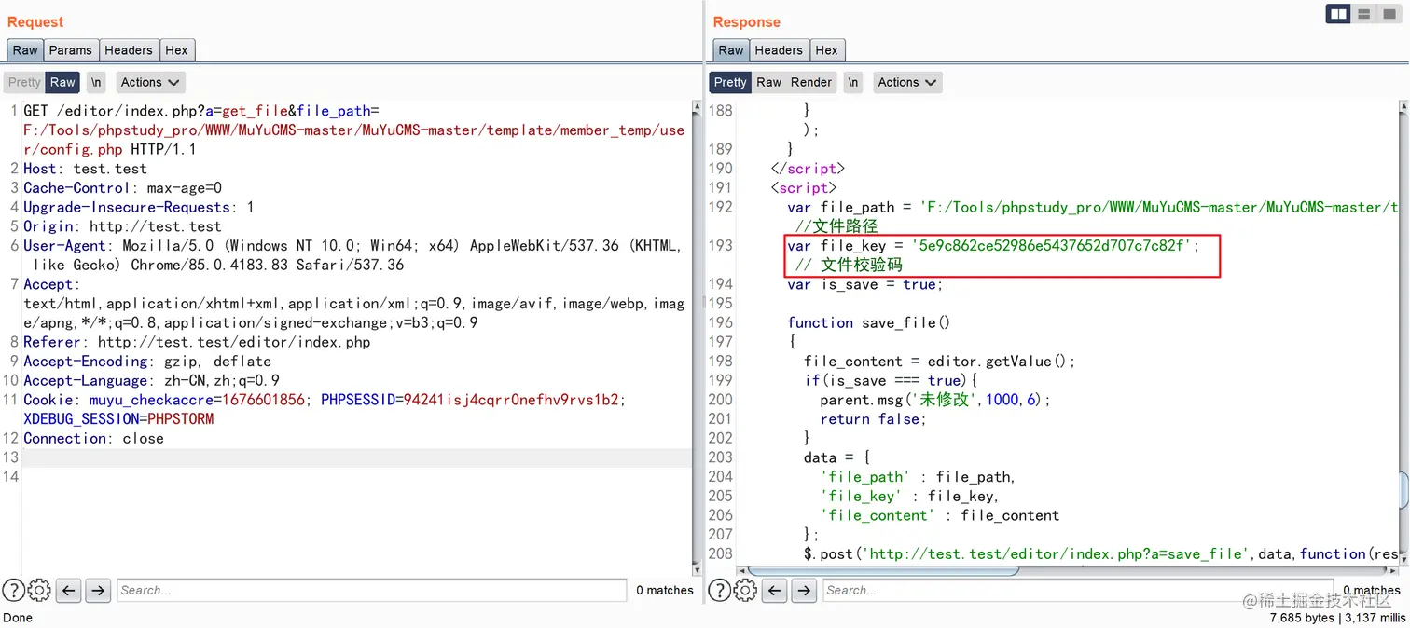Click Response horizontal scrollbar

(x=882, y=569)
